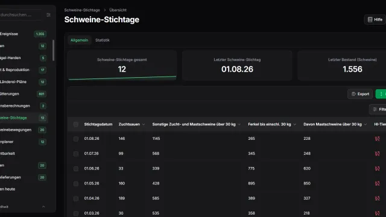This screenshot has width=386, height=217.
Task: Click the Letzter Schweine-Stichtag stat card
Action: coord(237,66)
